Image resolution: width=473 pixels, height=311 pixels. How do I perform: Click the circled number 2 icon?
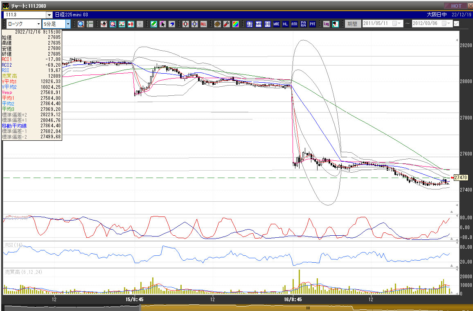(113, 24)
